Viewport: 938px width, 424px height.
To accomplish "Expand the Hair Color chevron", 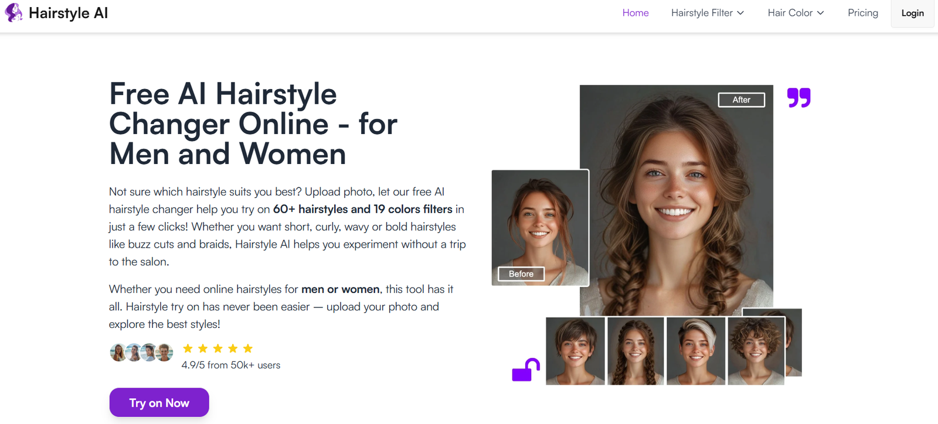I will (x=820, y=13).
